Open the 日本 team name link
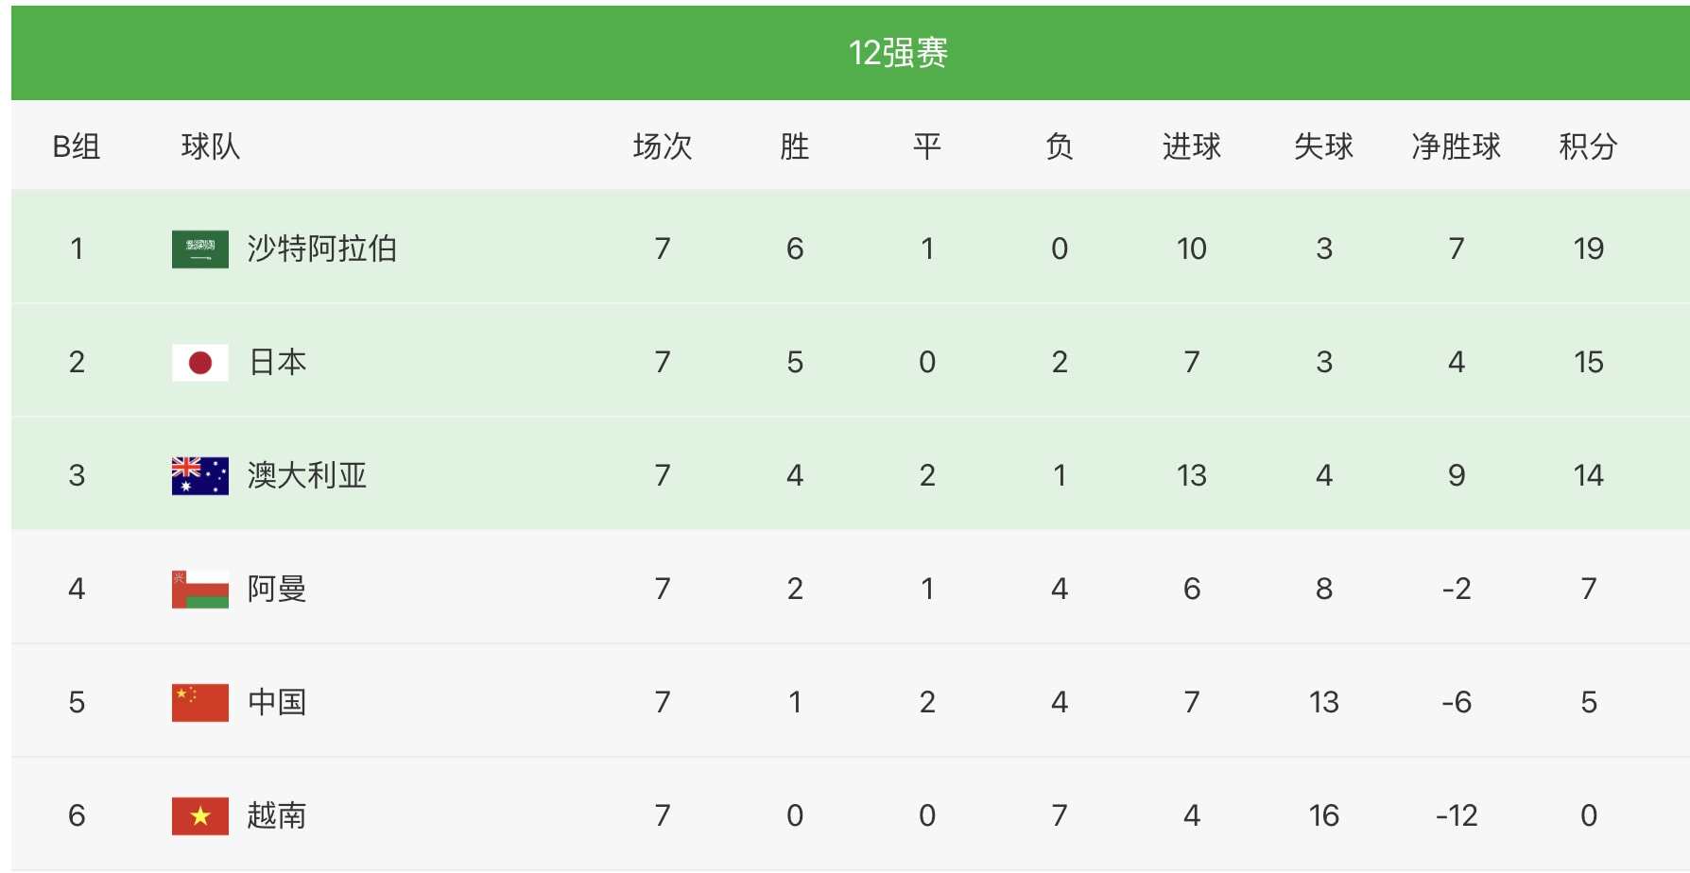This screenshot has height=873, width=1690. click(x=277, y=363)
